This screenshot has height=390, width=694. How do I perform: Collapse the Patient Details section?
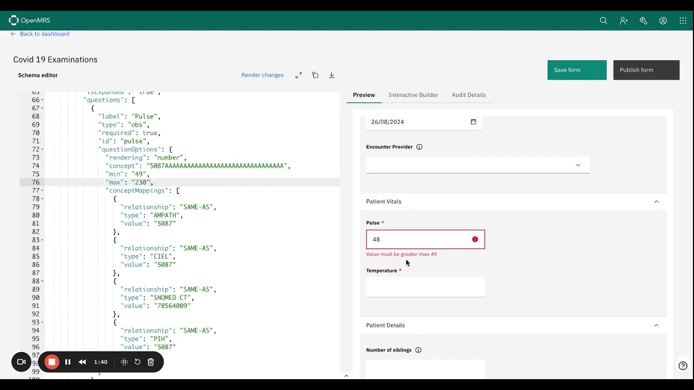(x=657, y=326)
